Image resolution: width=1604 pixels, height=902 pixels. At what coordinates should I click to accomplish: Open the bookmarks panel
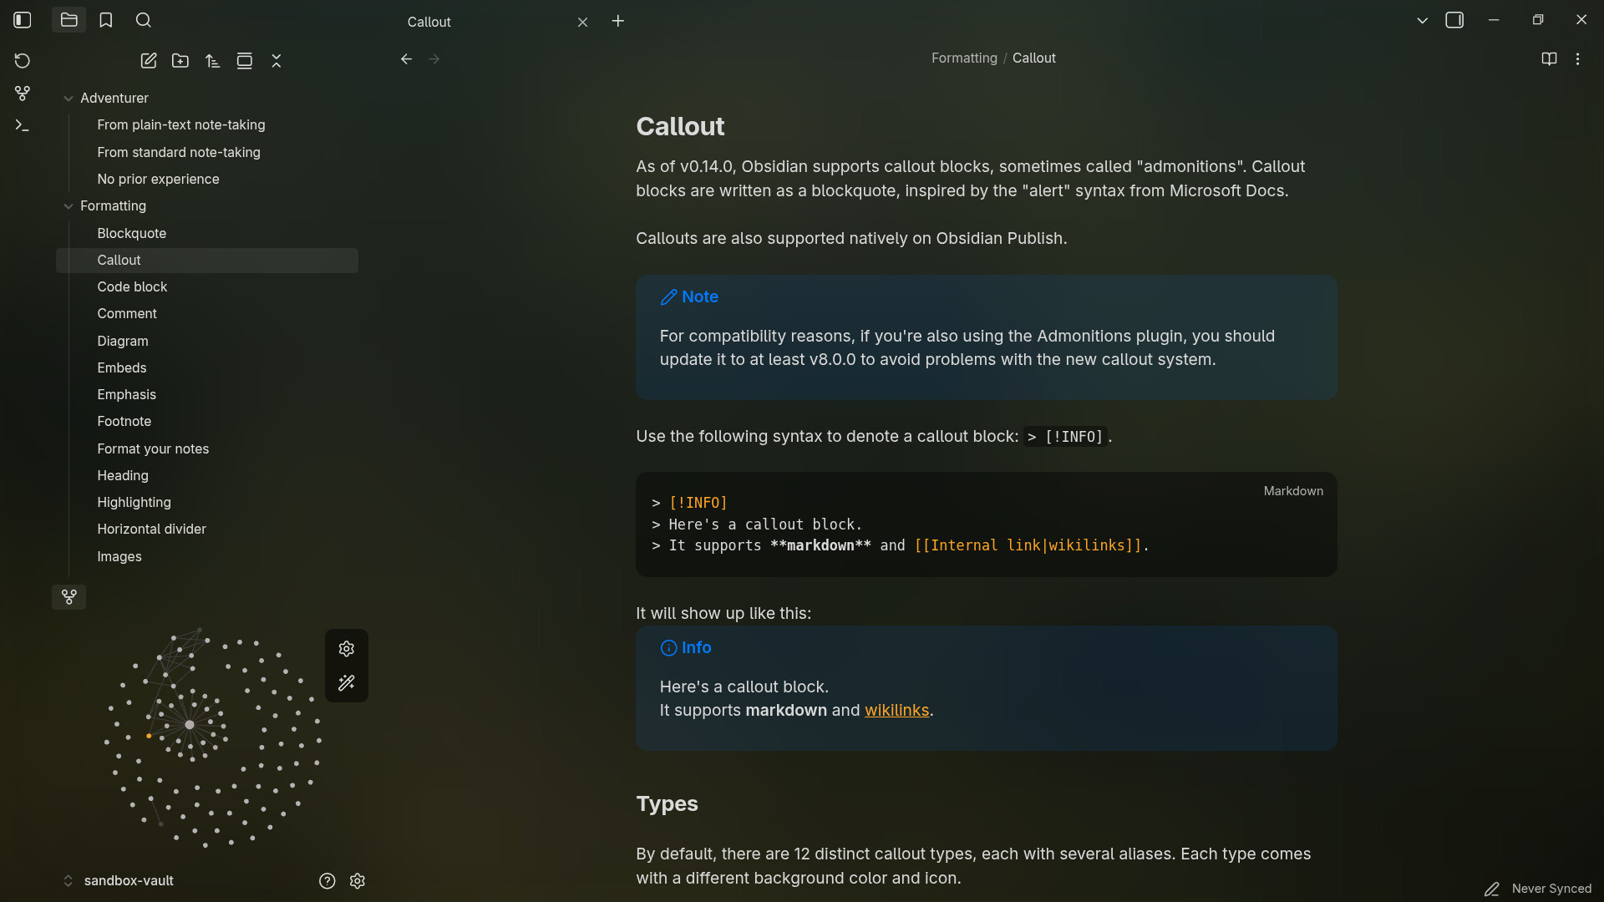click(x=106, y=20)
